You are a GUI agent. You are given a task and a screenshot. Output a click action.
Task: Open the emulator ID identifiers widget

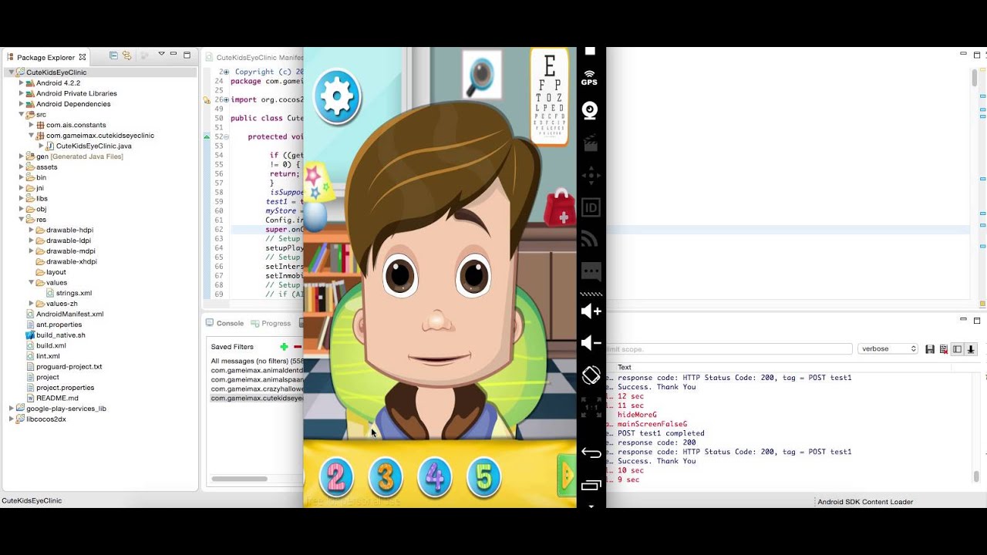590,207
